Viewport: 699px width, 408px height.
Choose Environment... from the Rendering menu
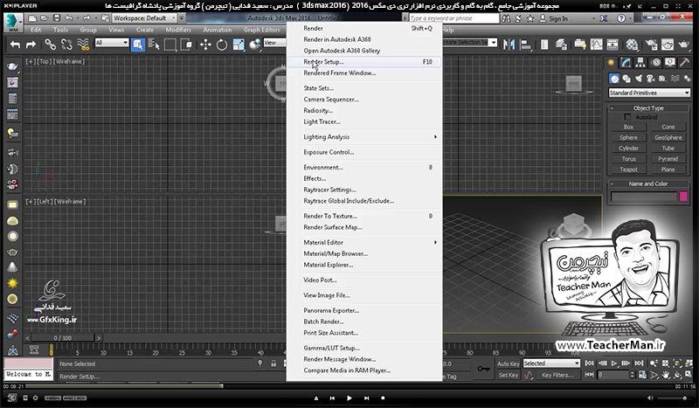(x=364, y=168)
